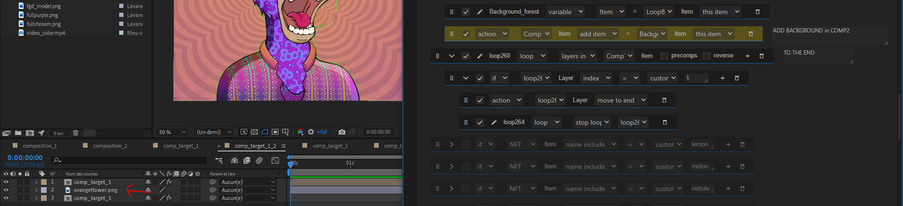Click the label color of layer 1

pos(44,182)
